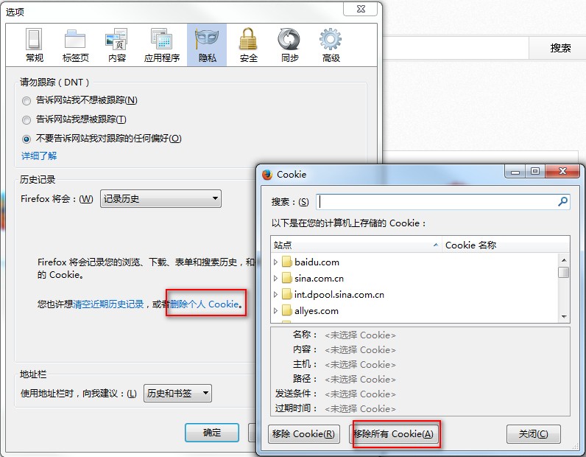Open the 记录历史 history dropdown
Image resolution: width=586 pixels, height=457 pixels.
pos(160,199)
